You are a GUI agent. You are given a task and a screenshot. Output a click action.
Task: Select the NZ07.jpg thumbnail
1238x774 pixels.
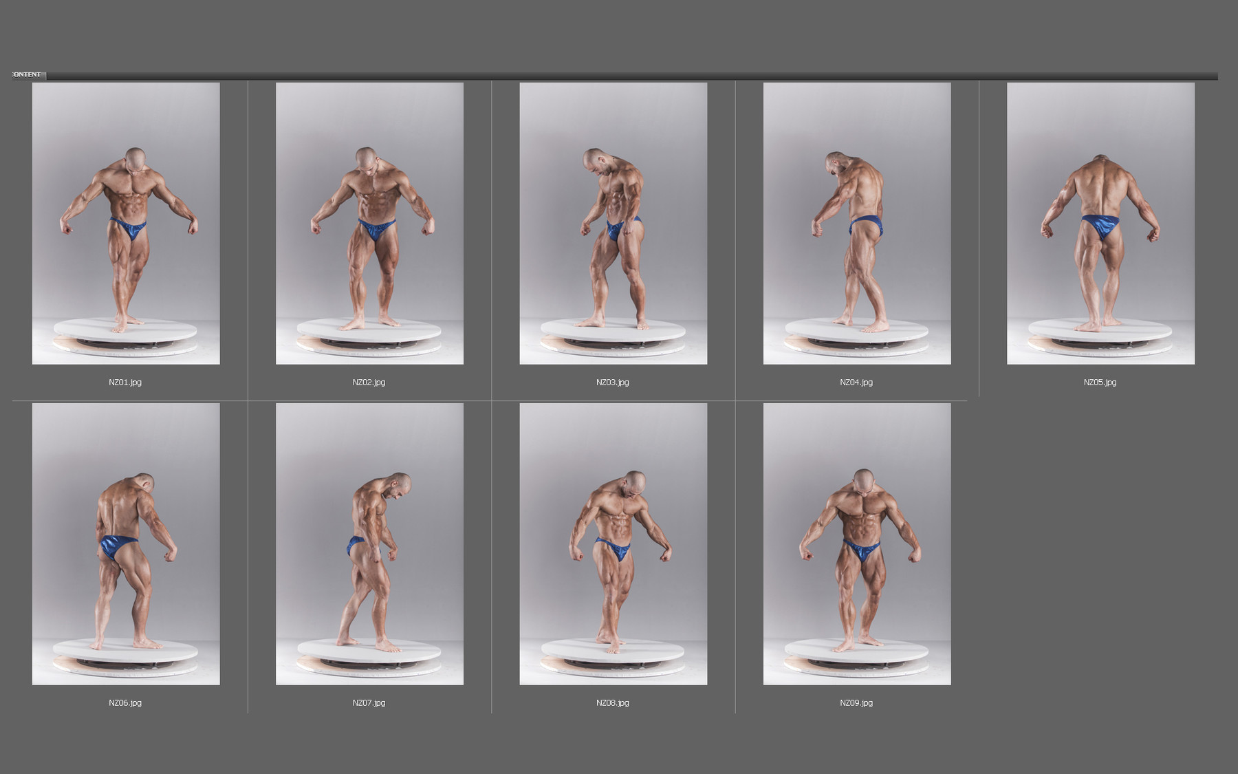(368, 547)
